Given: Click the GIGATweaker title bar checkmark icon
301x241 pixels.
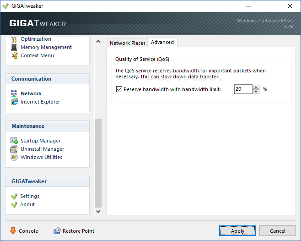Looking at the screenshot, I should click(x=5, y=6).
